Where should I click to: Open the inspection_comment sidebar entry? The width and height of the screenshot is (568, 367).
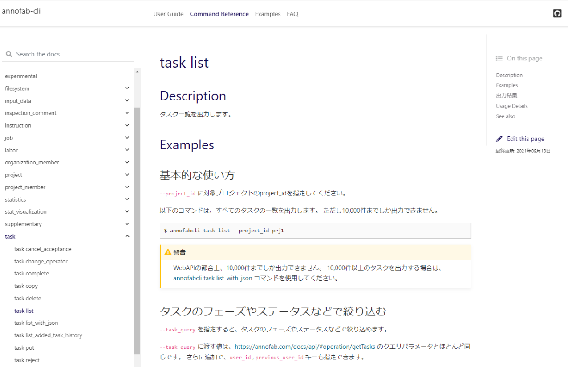coord(31,113)
